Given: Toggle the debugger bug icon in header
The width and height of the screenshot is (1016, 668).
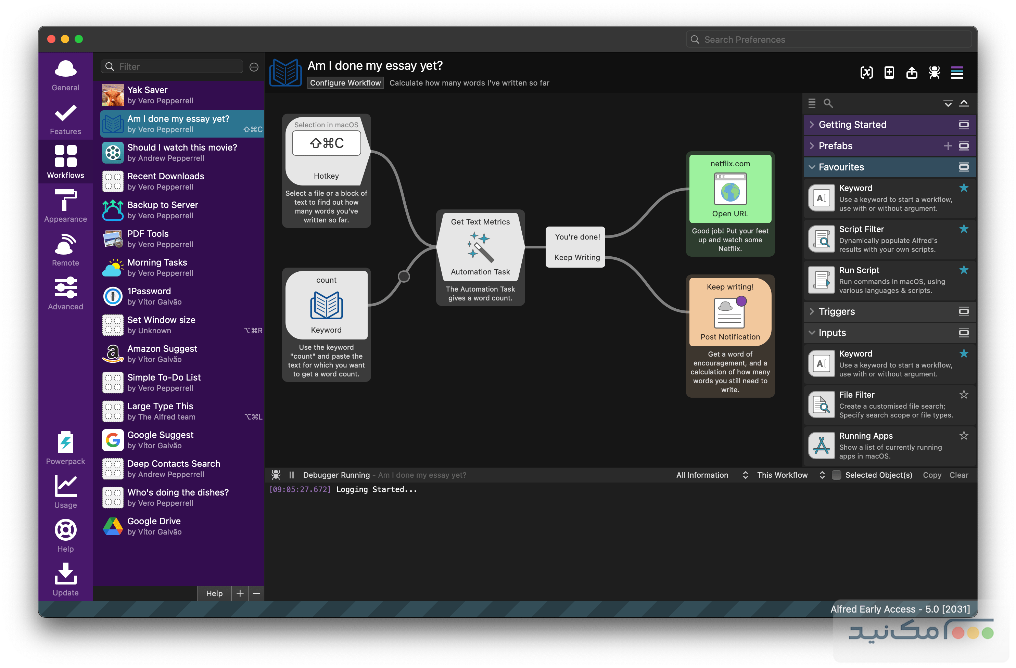Looking at the screenshot, I should [934, 73].
